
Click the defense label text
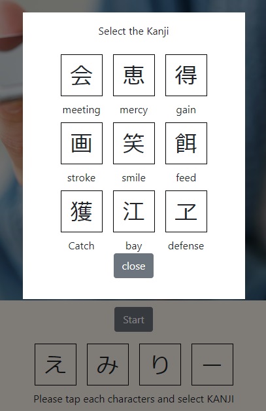pos(186,246)
